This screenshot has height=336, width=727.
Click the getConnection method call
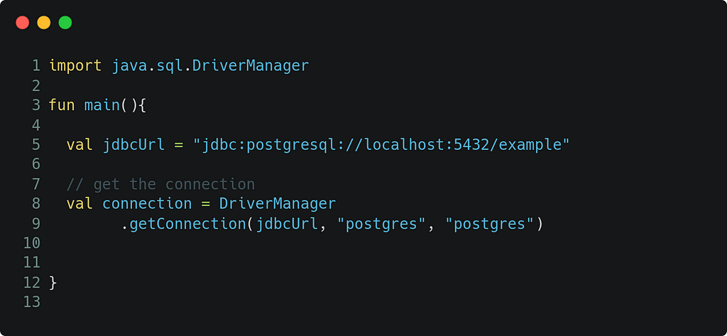(x=187, y=224)
